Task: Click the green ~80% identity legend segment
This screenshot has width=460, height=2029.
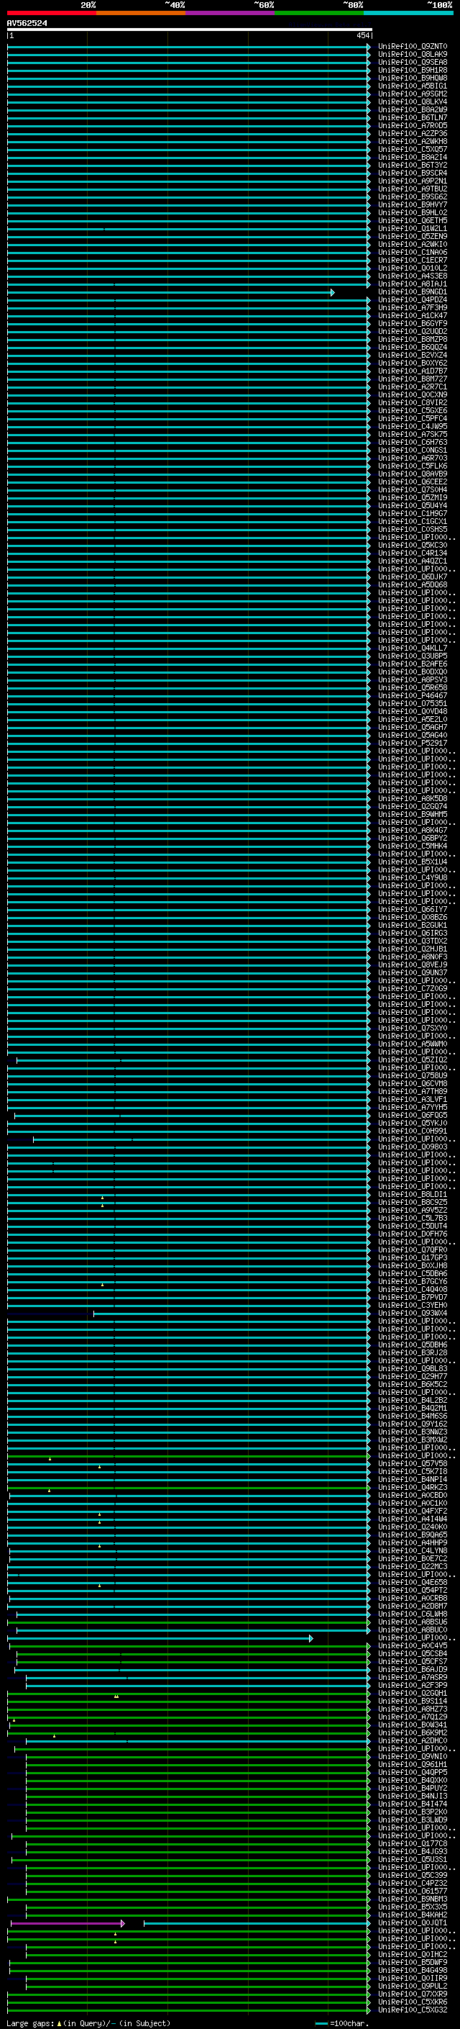Action: coord(319,13)
